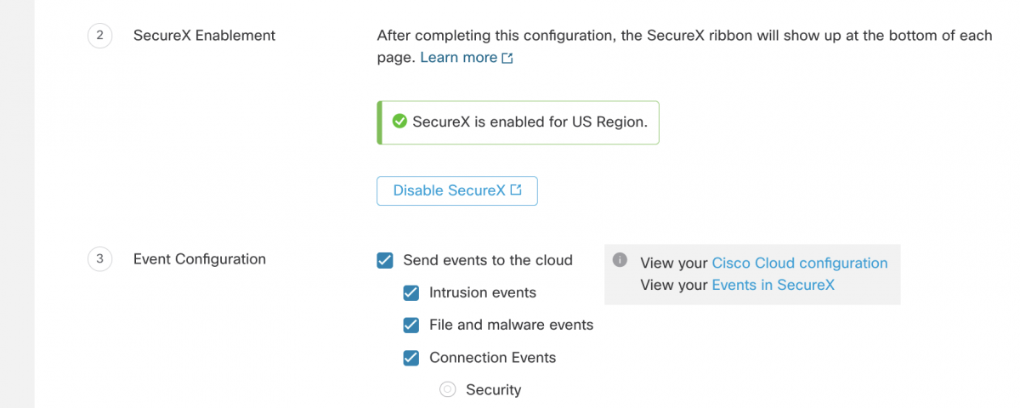The image size is (1020, 408).
Task: Click external-link icon beside Learn more
Action: pos(507,58)
